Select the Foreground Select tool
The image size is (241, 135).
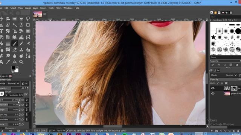pos(8,25)
